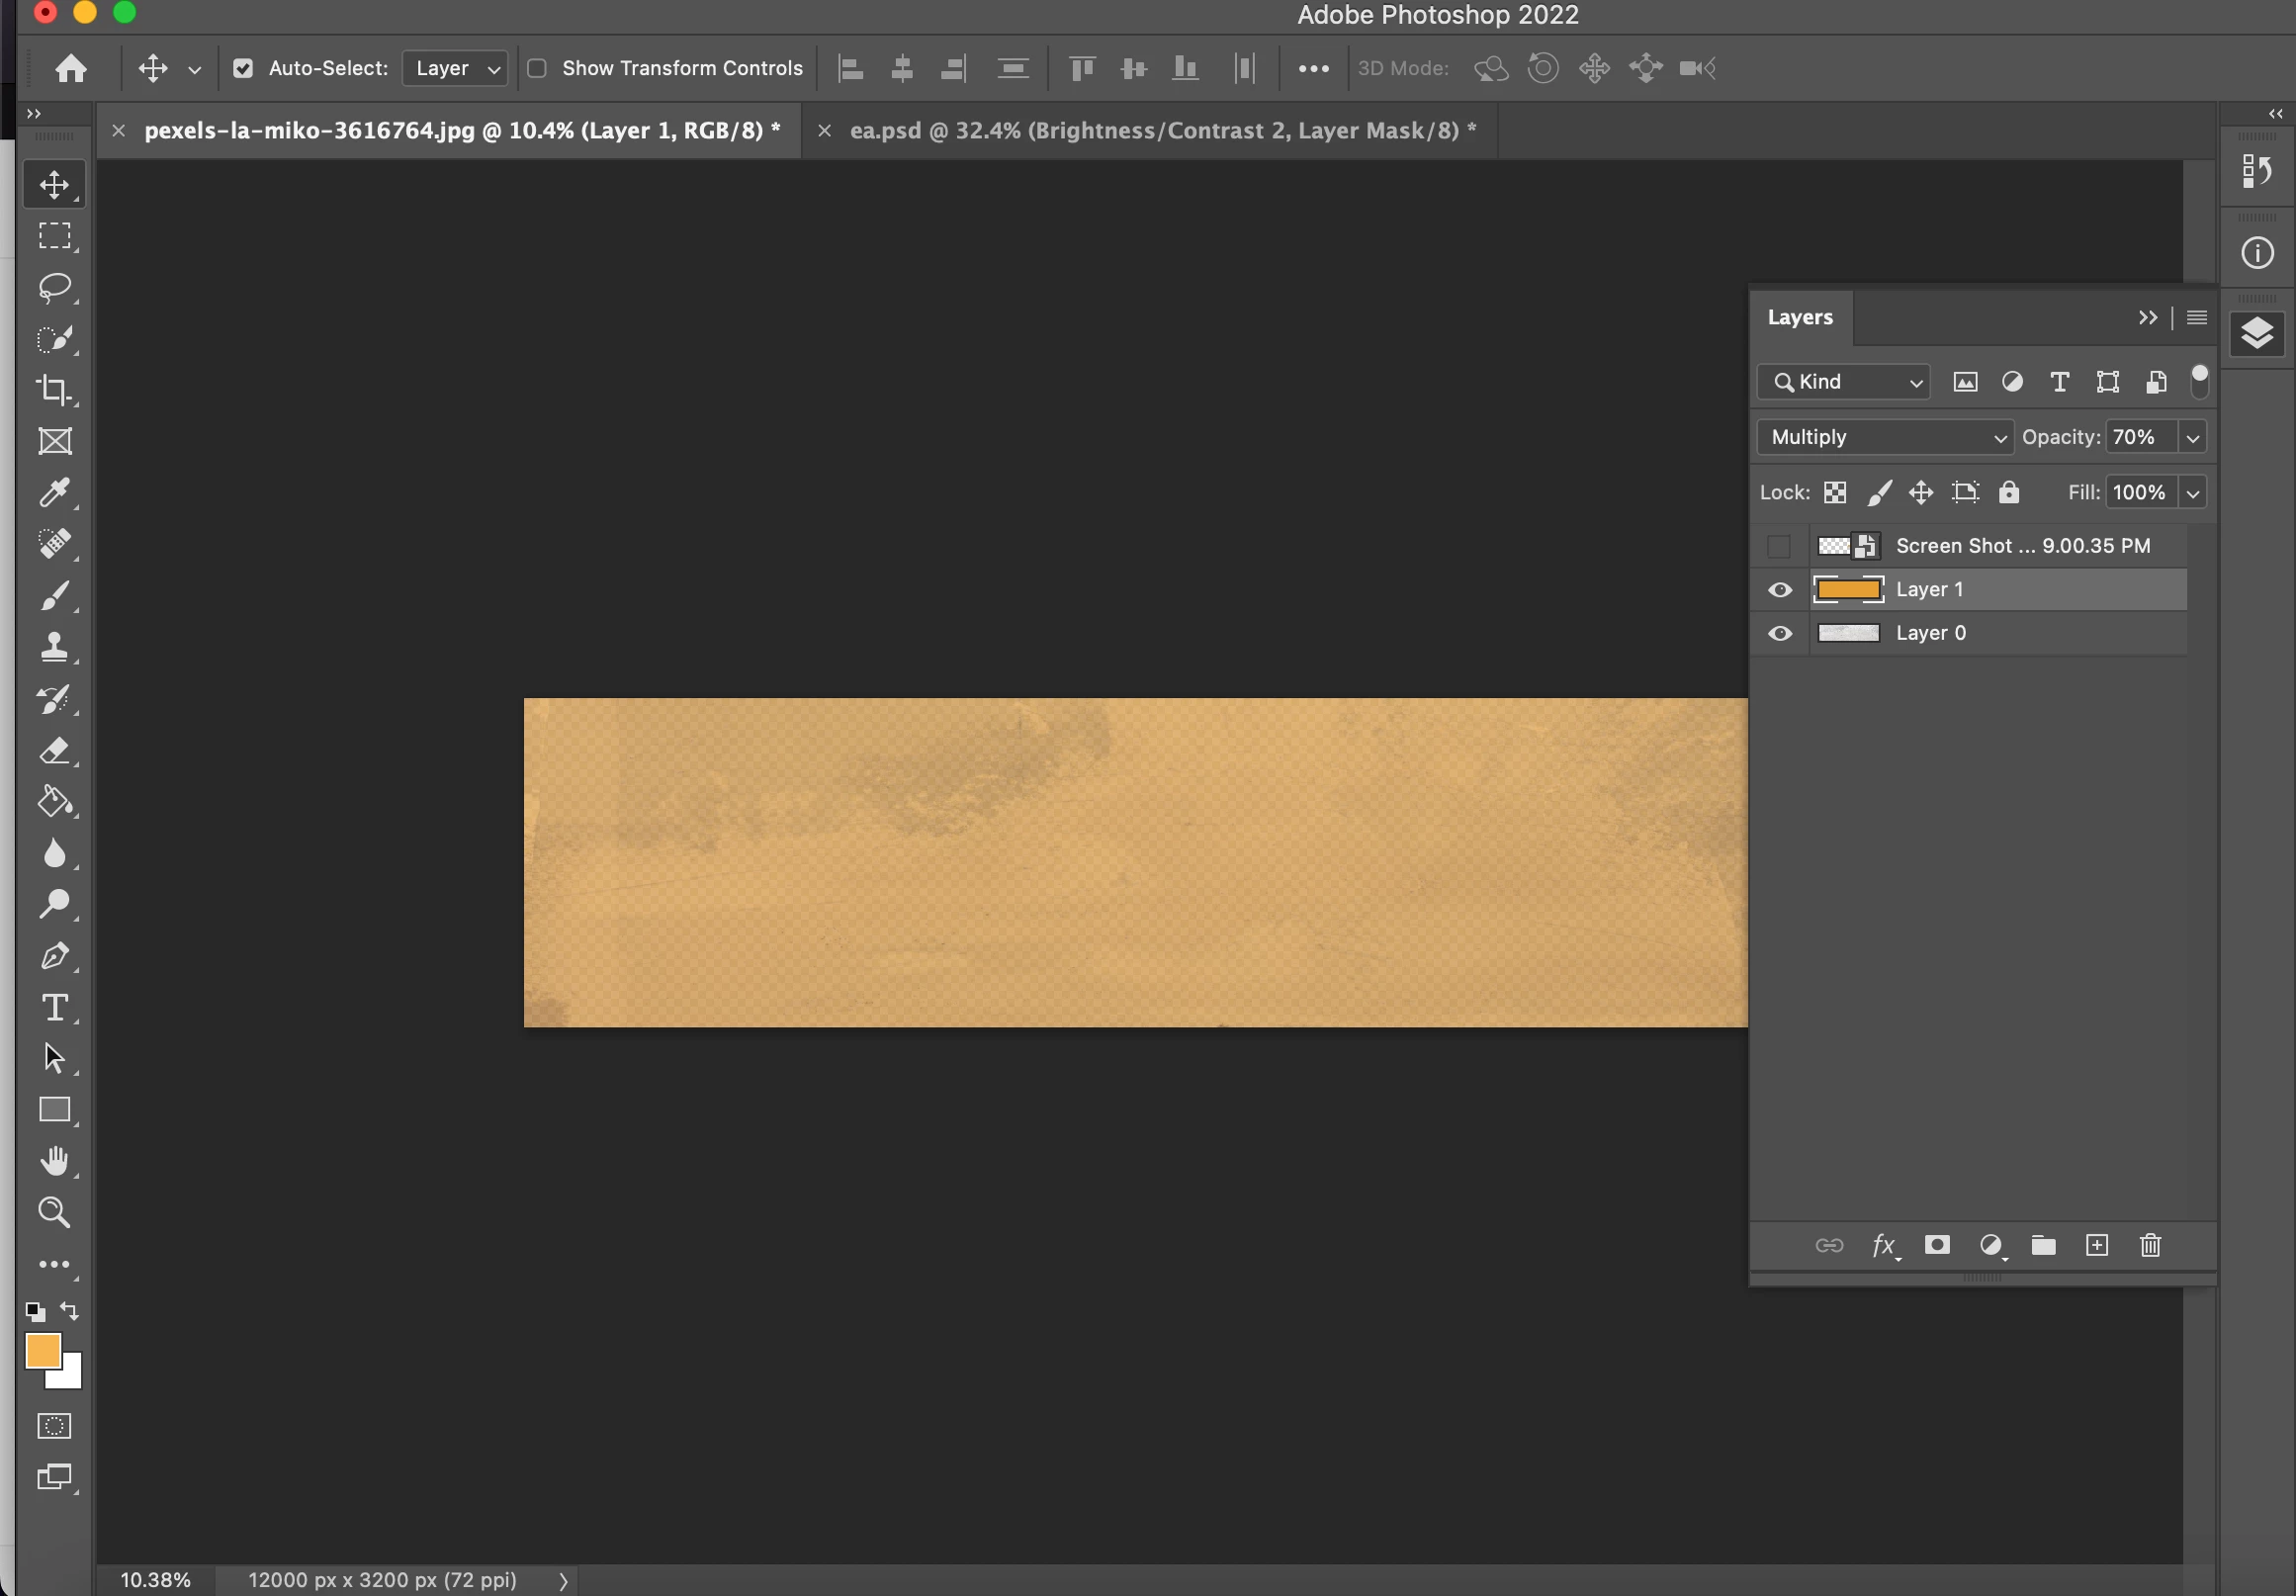2296x1596 pixels.
Task: Choose the Horizontal Type tool
Action: 54,1007
